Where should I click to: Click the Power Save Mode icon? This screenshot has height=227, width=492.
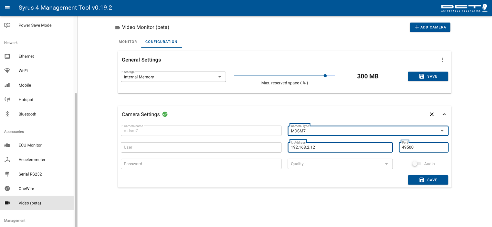pos(7,25)
